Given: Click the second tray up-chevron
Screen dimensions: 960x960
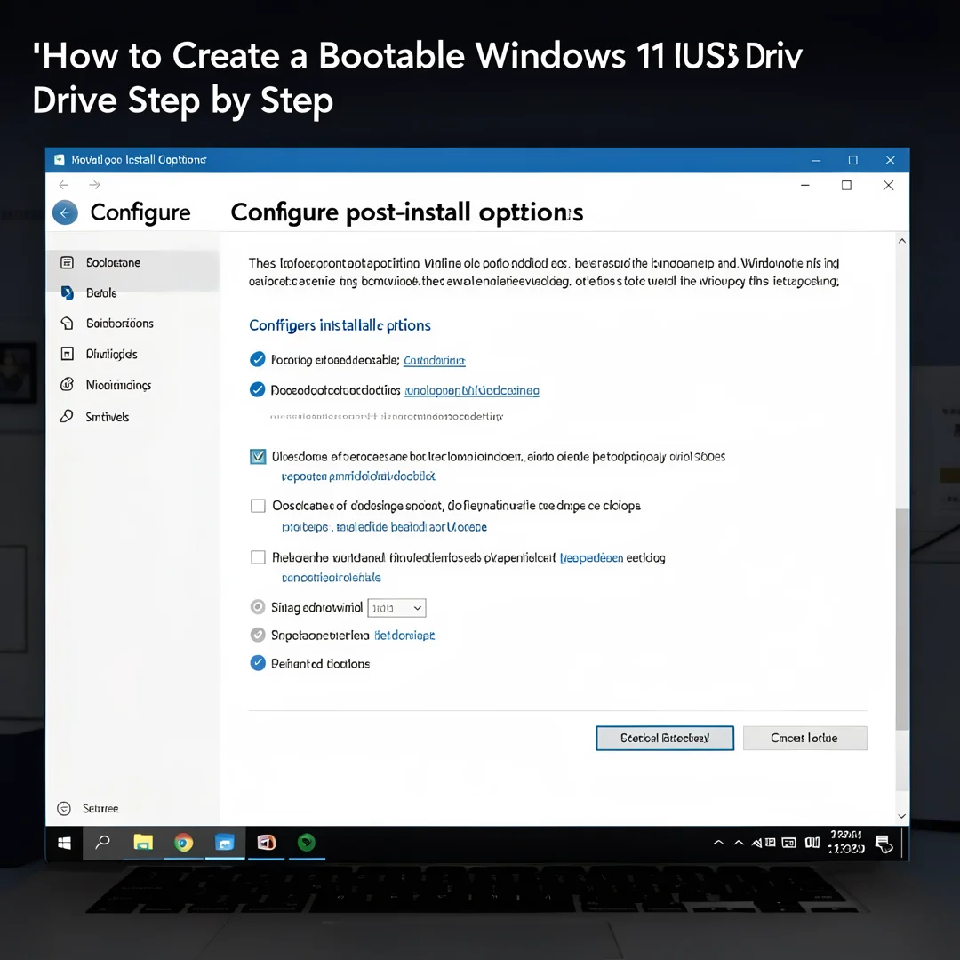Looking at the screenshot, I should 739,843.
